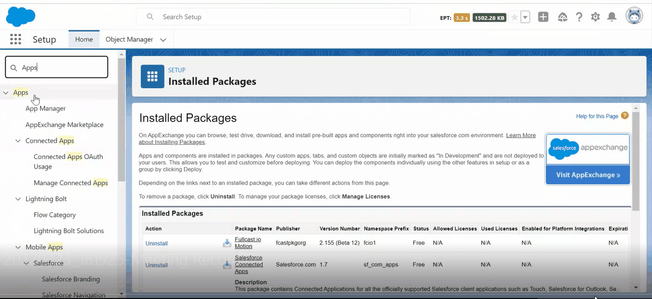
Task: Click the namespace cell fcio1
Action: (370, 243)
